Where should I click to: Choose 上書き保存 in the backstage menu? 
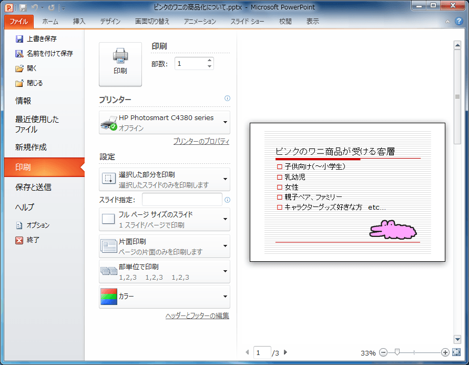coord(36,38)
